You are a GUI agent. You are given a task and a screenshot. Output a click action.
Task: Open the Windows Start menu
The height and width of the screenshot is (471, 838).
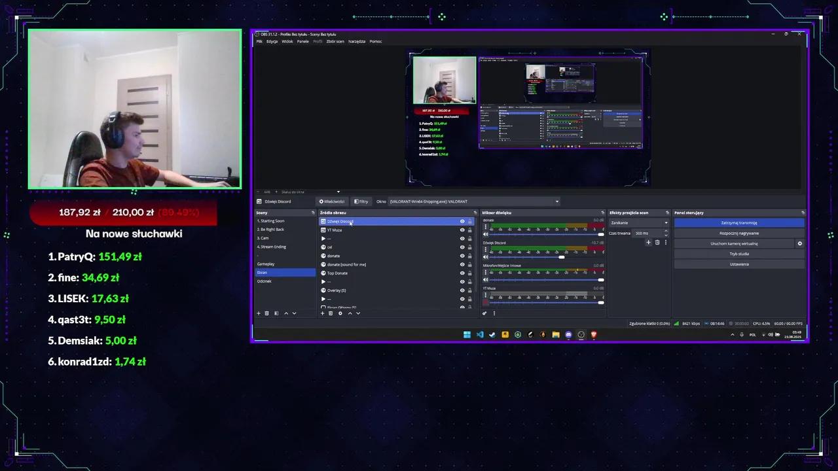(467, 335)
